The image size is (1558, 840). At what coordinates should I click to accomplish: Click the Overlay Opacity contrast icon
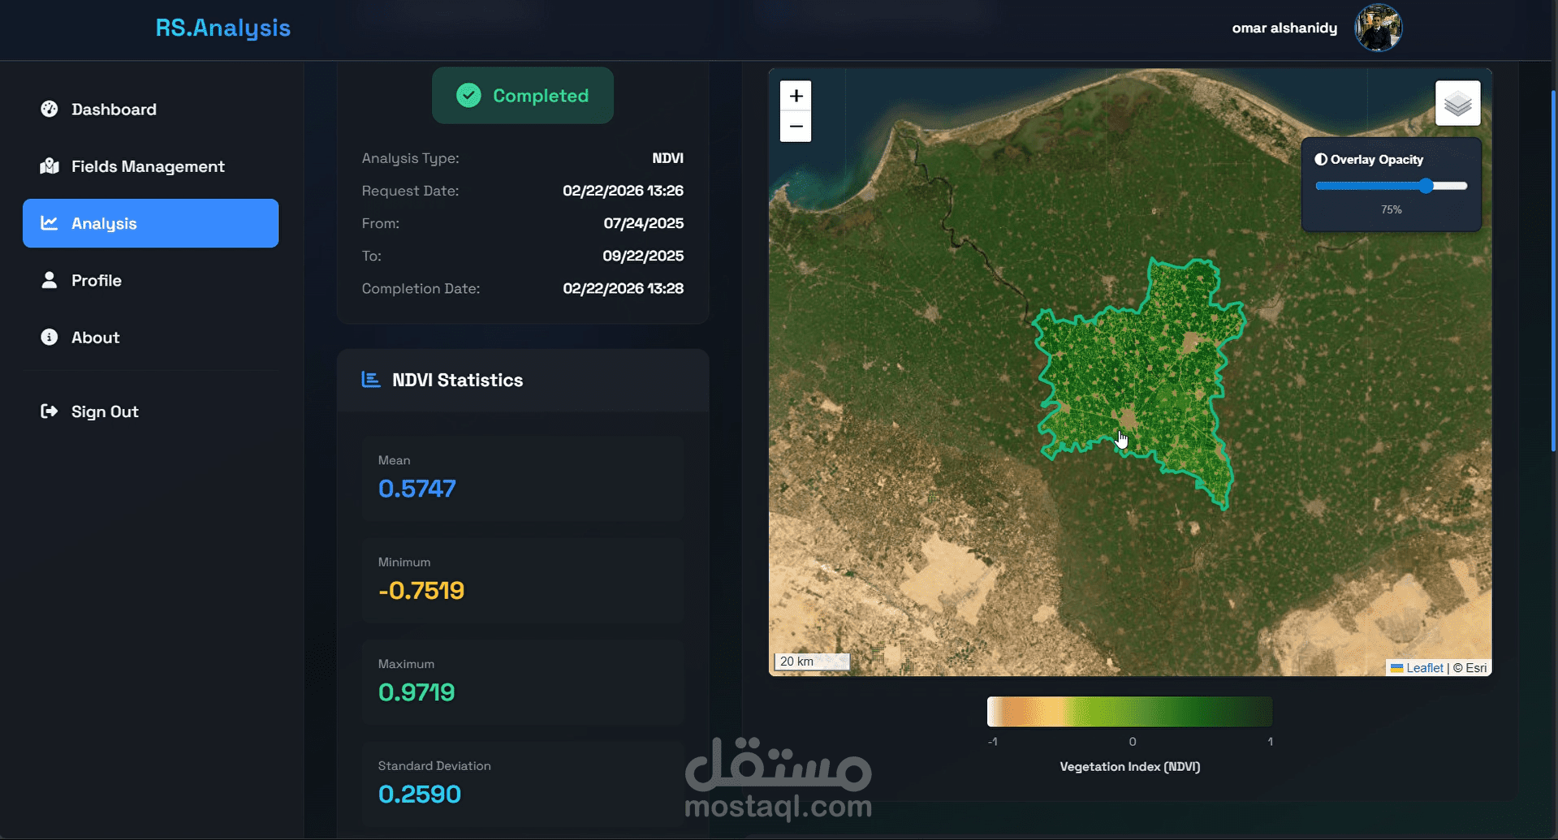tap(1321, 160)
